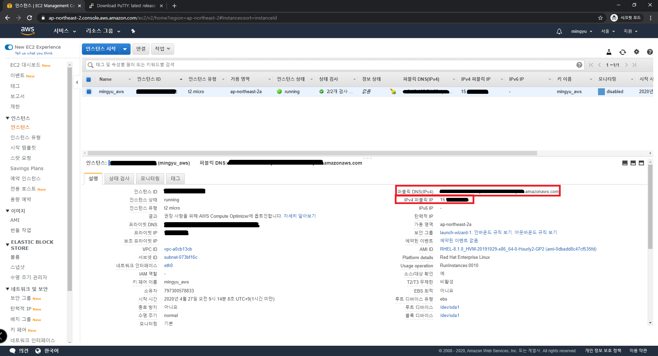Collapse the 이미지 sidebar section

pyautogui.click(x=8, y=211)
